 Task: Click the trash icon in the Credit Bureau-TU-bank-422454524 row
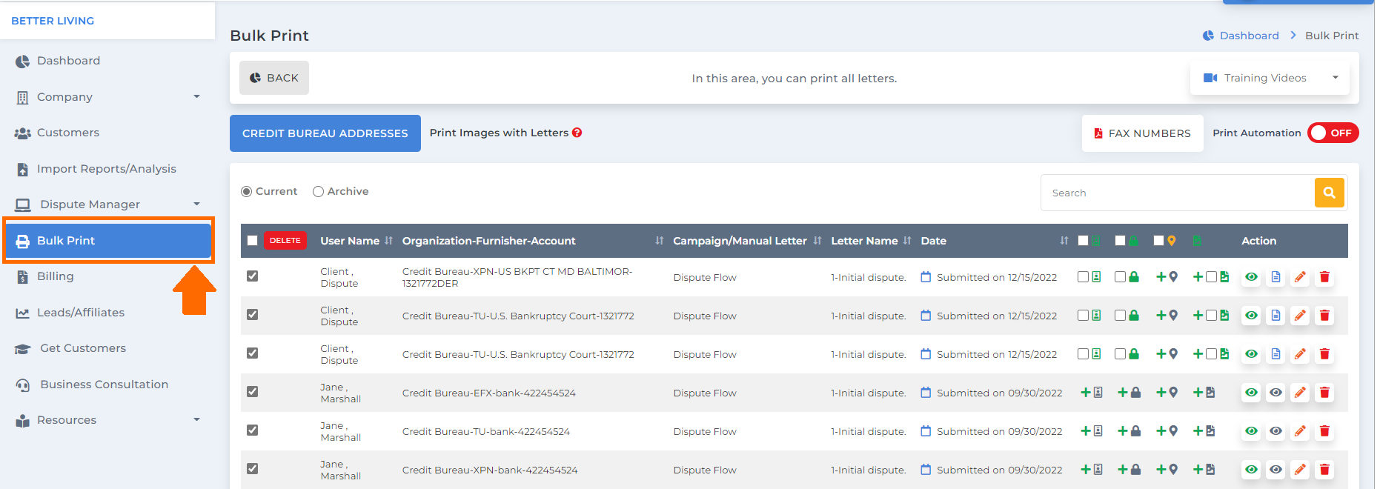pos(1324,431)
